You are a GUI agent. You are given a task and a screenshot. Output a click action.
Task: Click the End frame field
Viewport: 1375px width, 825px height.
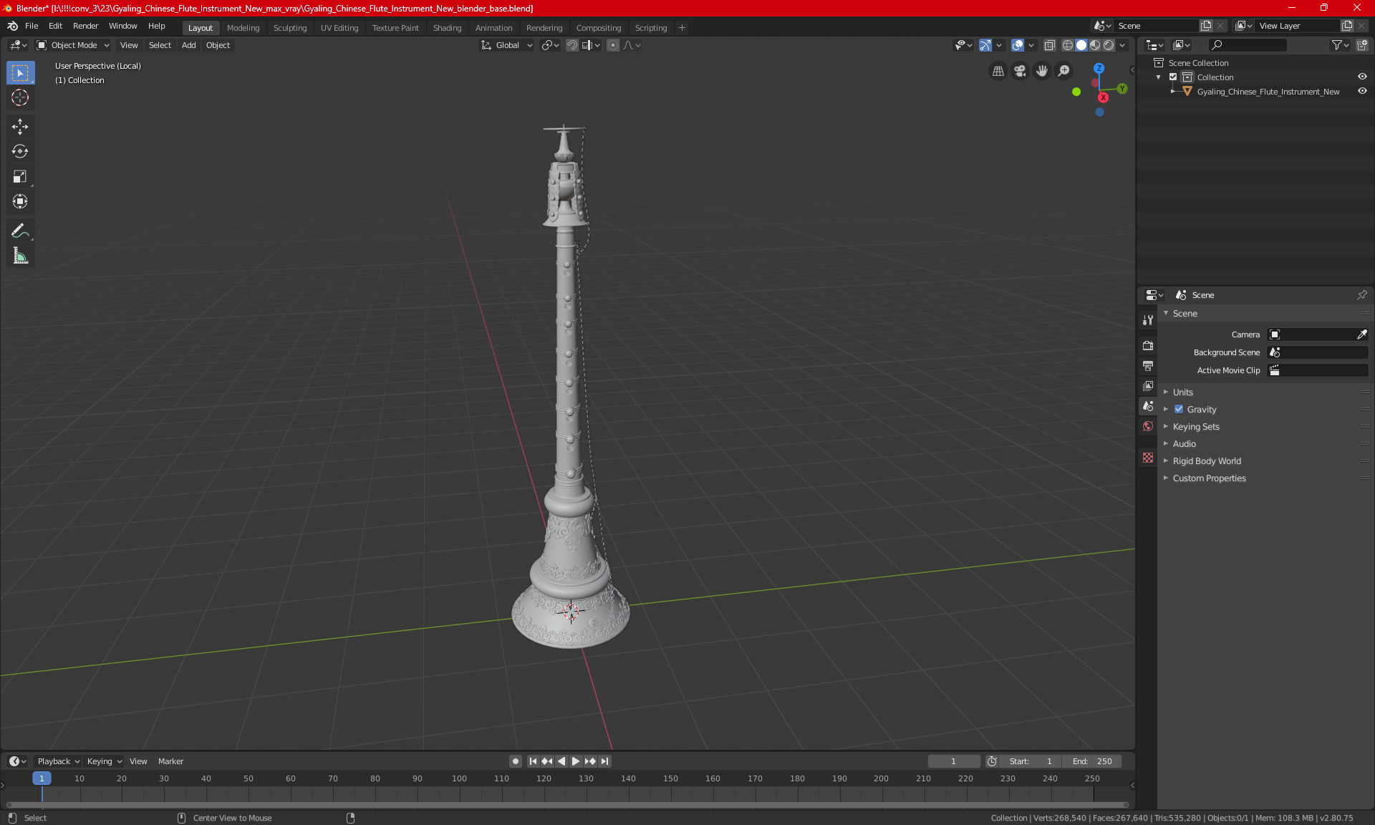[x=1092, y=761]
